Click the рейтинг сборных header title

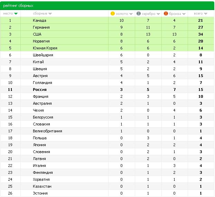point(18,6)
